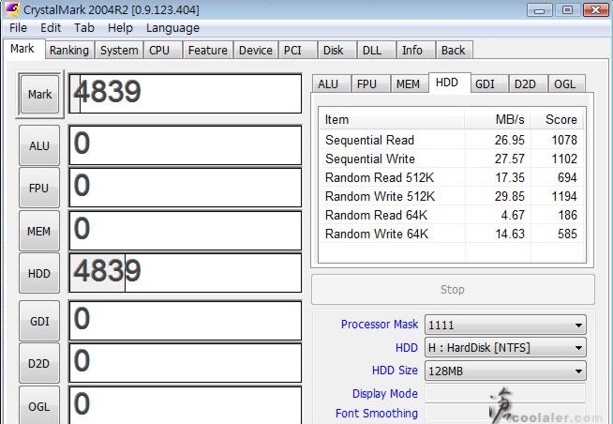Select the main Mark tab
The width and height of the screenshot is (613, 424).
[22, 49]
